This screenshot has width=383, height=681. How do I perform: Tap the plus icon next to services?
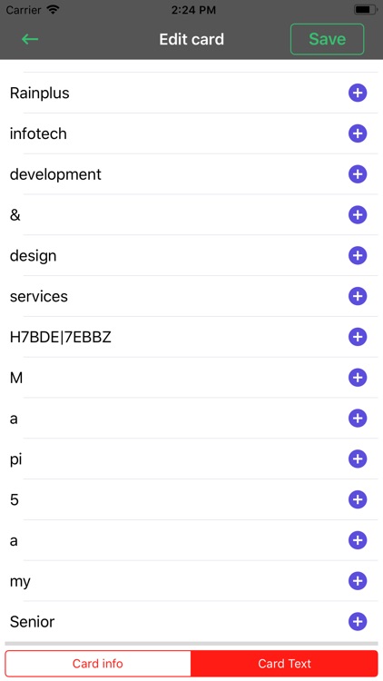coord(358,296)
